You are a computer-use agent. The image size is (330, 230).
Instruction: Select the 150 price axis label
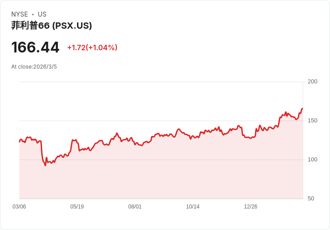click(313, 121)
